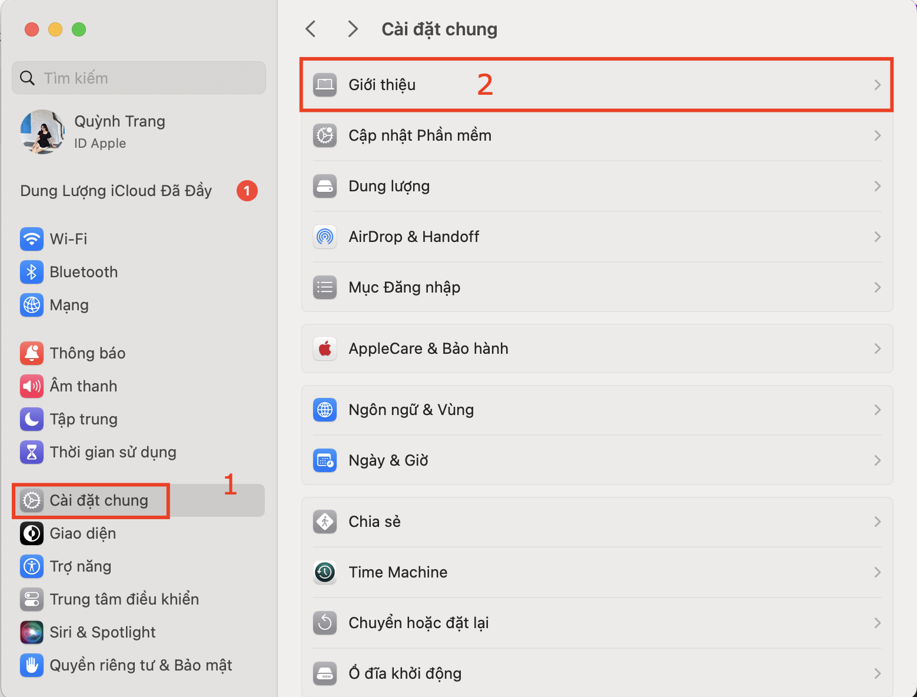917x697 pixels.
Task: Click the Time Machine clock icon
Action: pos(325,572)
